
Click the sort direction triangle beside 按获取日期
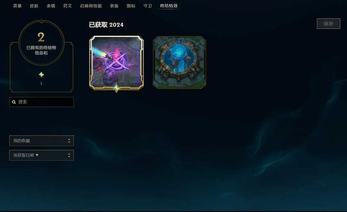point(37,155)
